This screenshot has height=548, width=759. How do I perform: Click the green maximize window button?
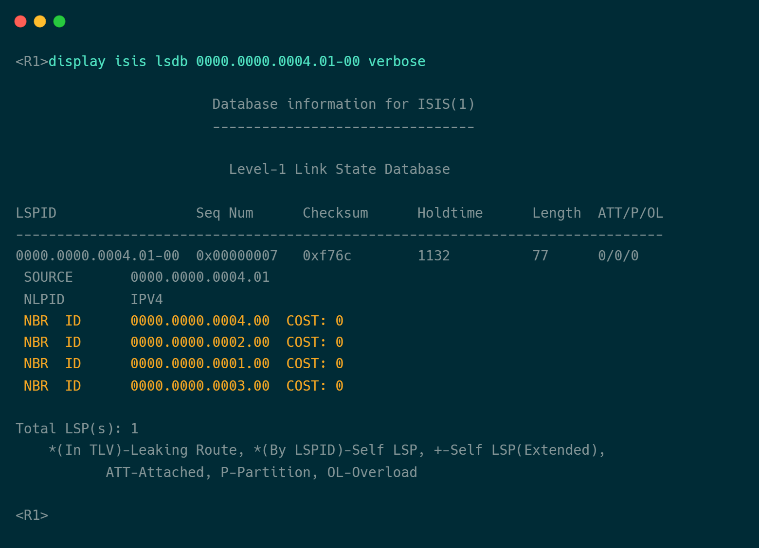pos(59,21)
